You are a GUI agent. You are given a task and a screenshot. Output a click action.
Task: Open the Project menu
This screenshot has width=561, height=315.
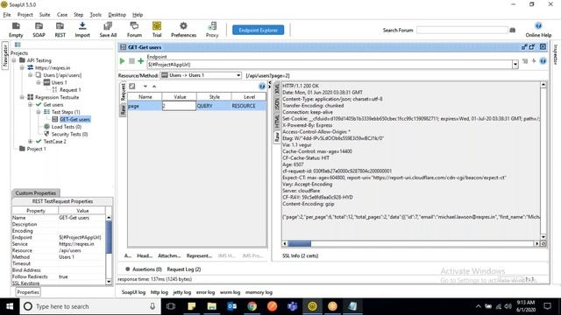point(25,15)
